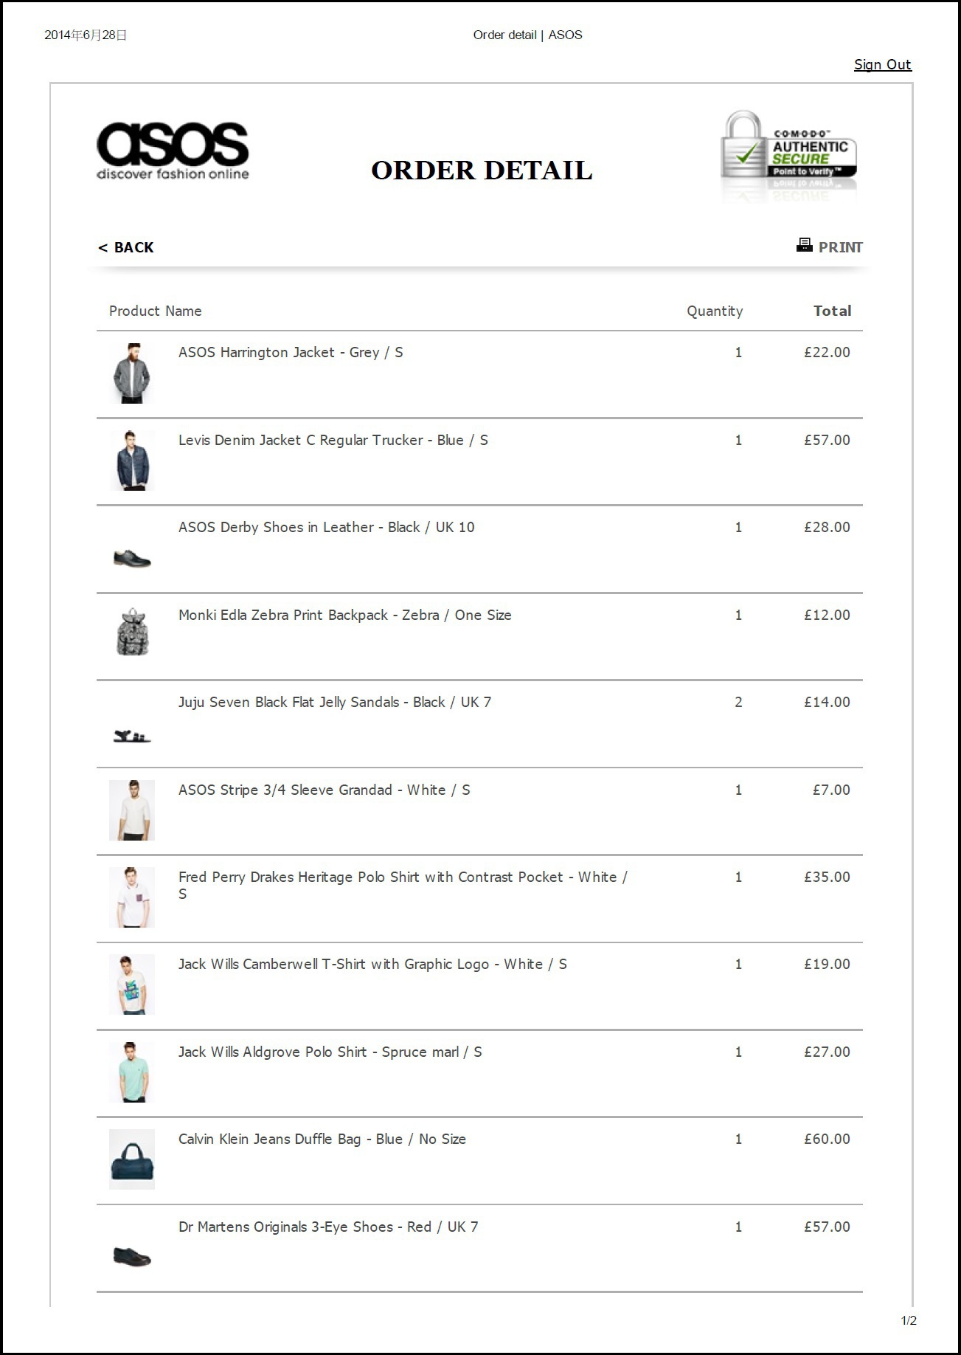This screenshot has width=961, height=1355.
Task: Select the ASOS Stripe 3/4 Sleeve Grandad name
Action: (324, 790)
